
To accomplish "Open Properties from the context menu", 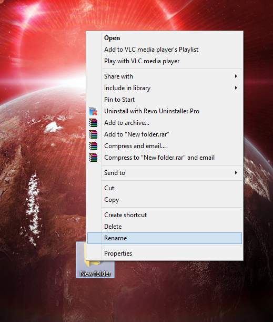I will 165,253.
